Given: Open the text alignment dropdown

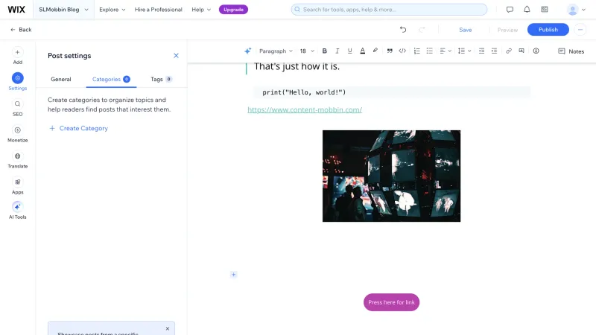Looking at the screenshot, I should point(445,51).
